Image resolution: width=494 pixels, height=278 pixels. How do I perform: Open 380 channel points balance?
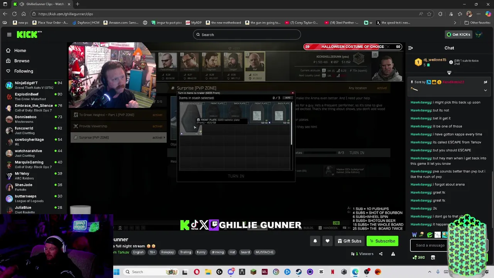click(418, 258)
